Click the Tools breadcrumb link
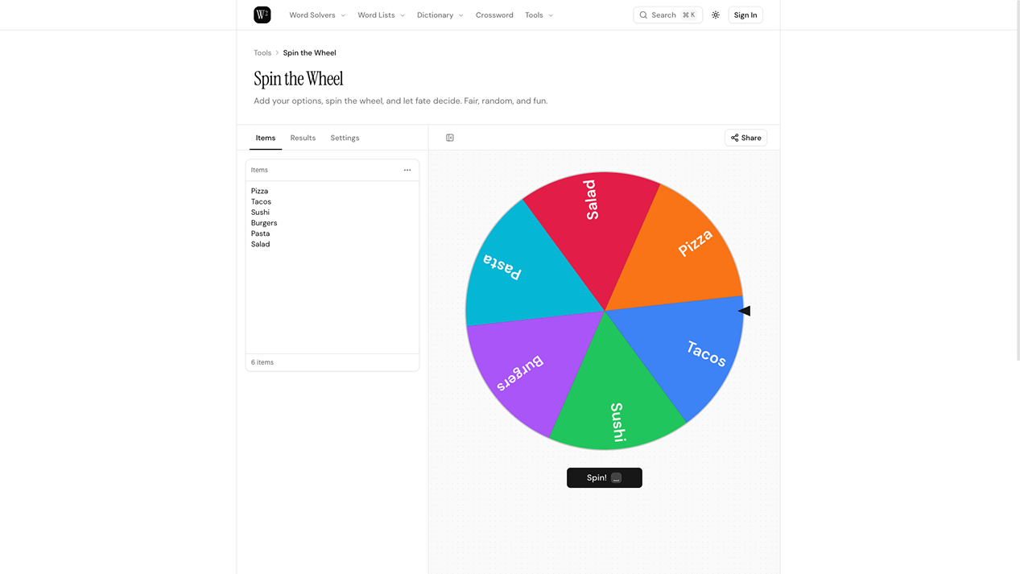 click(262, 53)
